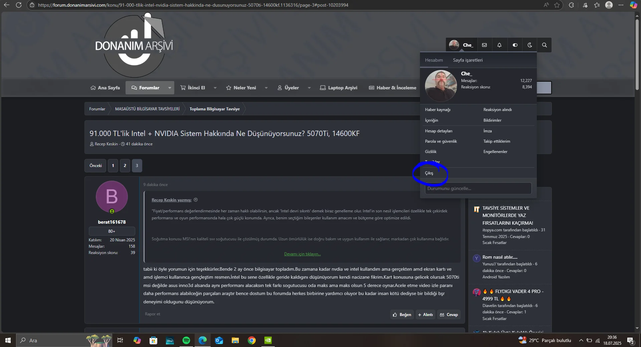This screenshot has height=347, width=641.
Task: Open Reaksiyon alındı menu entry
Action: (497, 110)
